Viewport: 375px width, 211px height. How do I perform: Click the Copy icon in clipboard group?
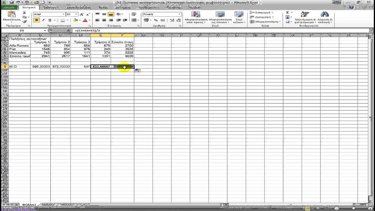point(24,17)
